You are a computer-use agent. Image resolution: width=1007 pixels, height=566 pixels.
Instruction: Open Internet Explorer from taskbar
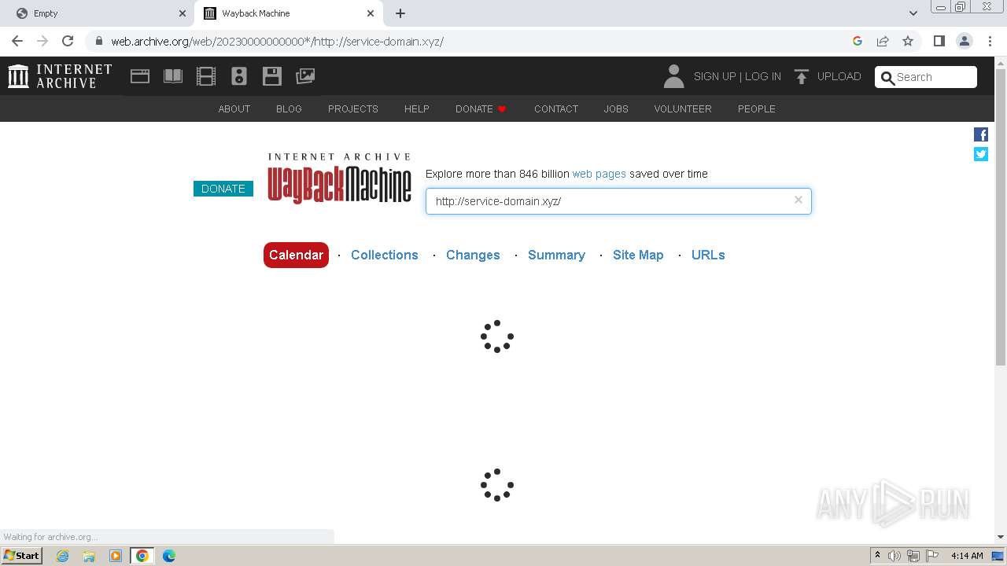pyautogui.click(x=63, y=556)
